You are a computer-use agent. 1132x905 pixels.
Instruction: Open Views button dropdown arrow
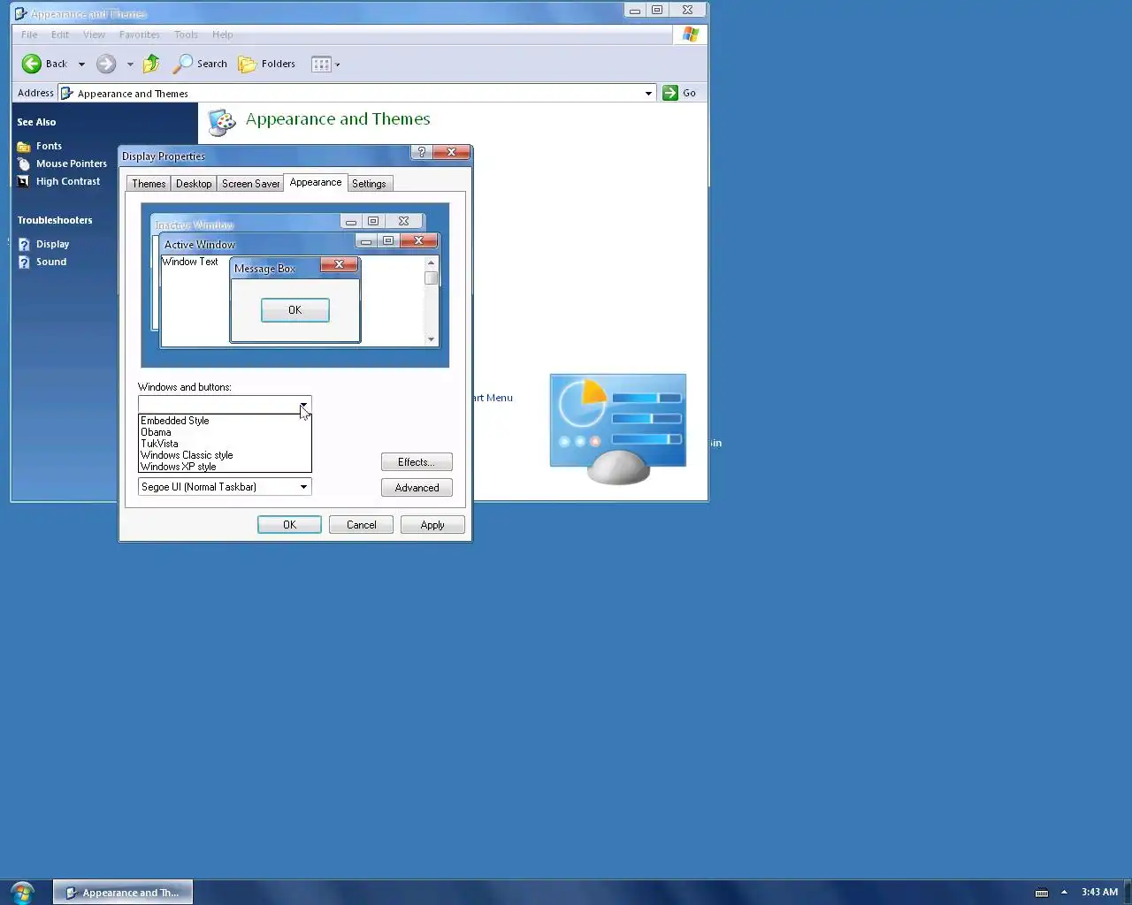pos(338,65)
